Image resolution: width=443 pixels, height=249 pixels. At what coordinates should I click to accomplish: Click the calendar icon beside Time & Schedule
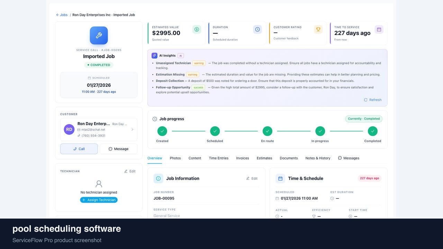pyautogui.click(x=280, y=178)
